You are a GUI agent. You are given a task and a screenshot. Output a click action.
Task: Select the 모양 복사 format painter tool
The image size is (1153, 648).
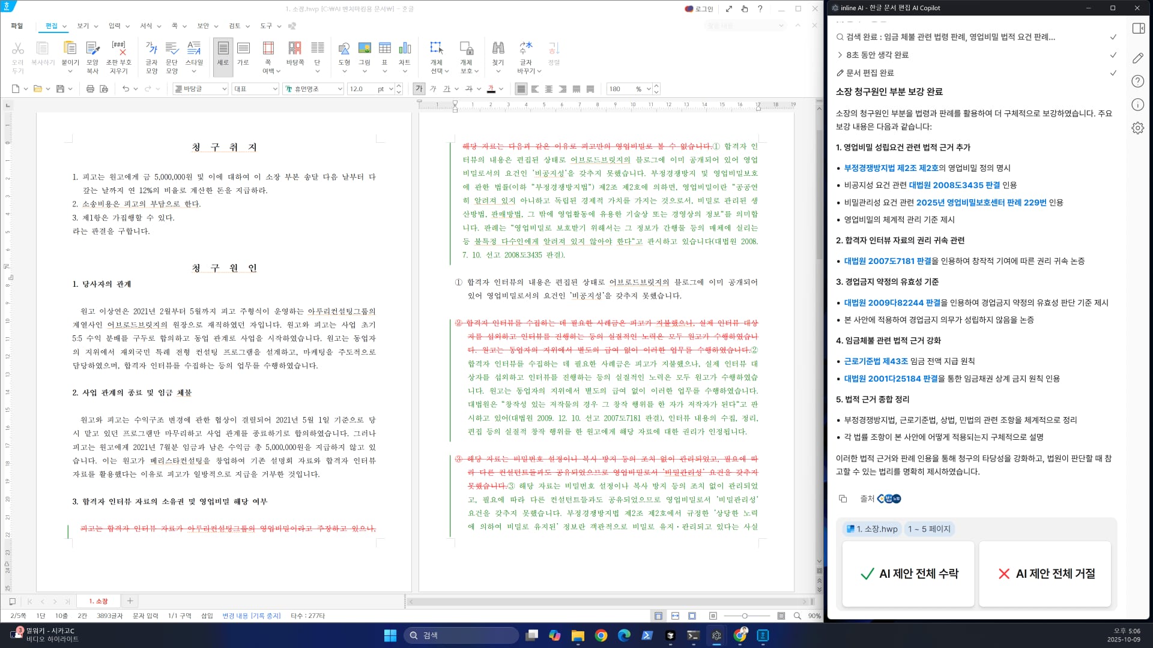point(91,54)
